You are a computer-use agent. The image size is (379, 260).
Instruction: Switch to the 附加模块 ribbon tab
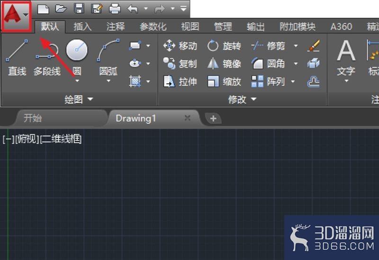tap(298, 26)
